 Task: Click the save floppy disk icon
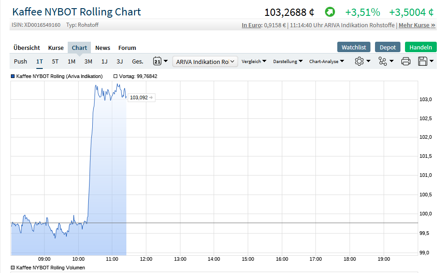[x=423, y=61]
